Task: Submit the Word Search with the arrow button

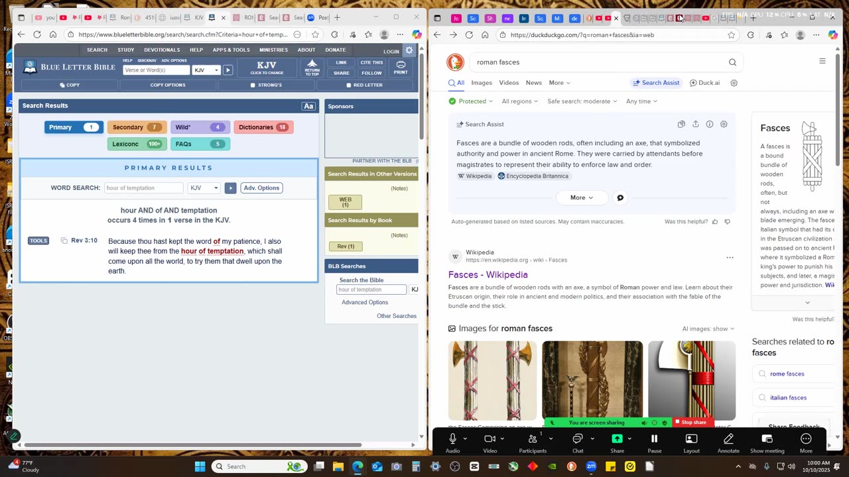Action: (230, 188)
